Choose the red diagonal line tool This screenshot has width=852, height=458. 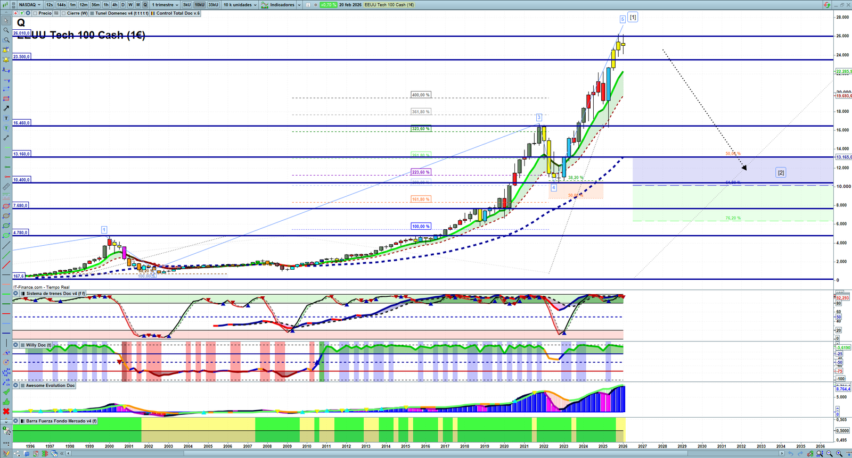point(6,265)
